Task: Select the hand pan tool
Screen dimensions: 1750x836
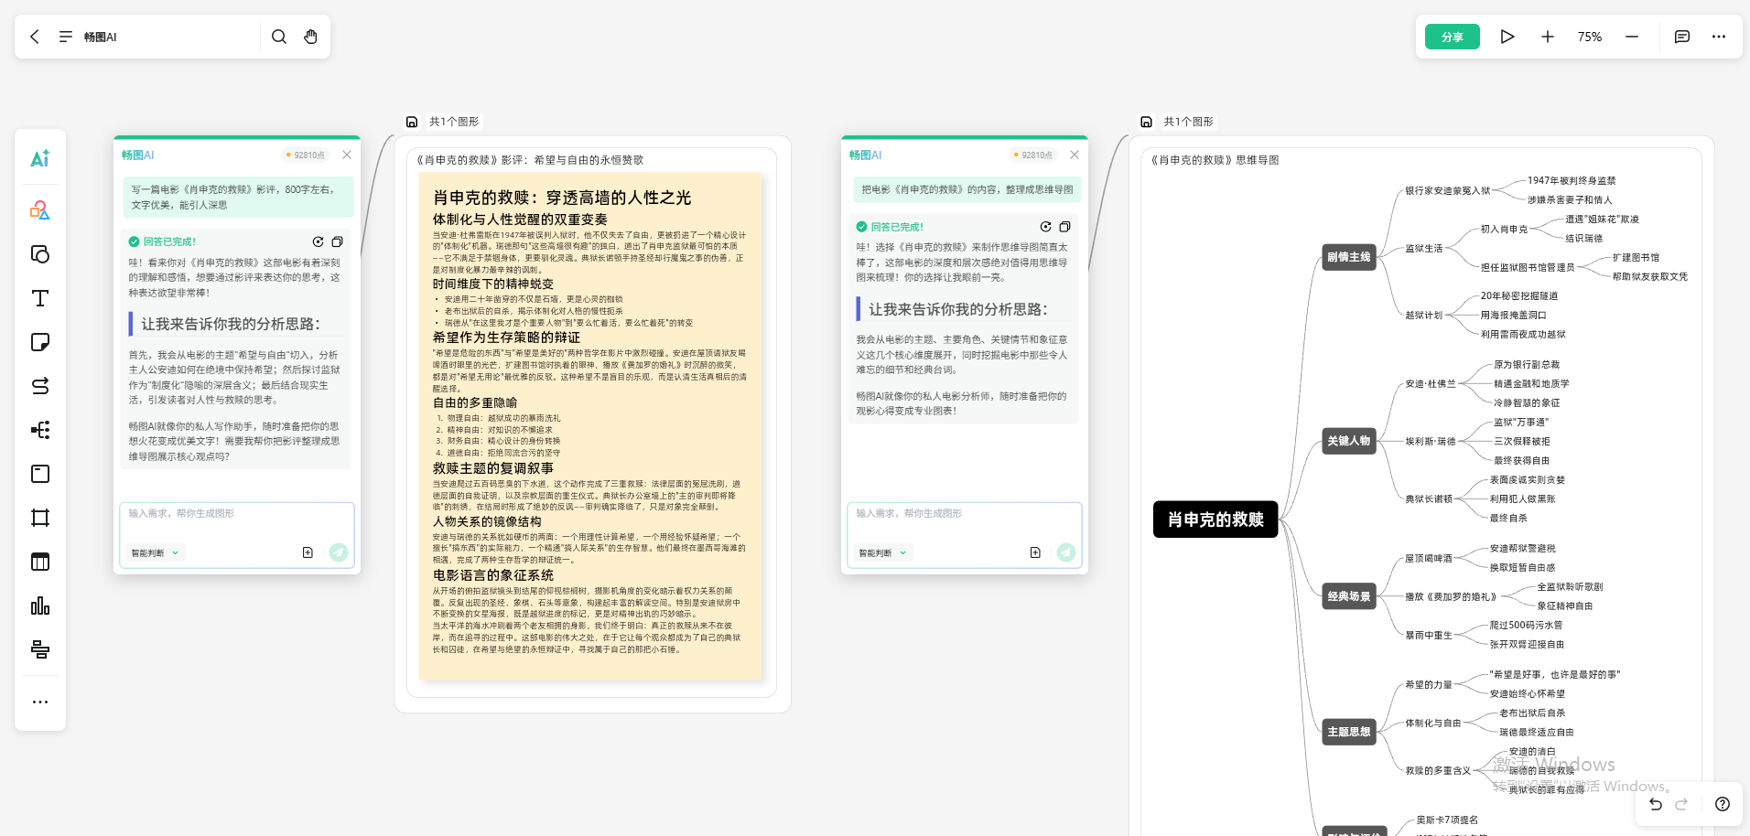Action: (311, 37)
